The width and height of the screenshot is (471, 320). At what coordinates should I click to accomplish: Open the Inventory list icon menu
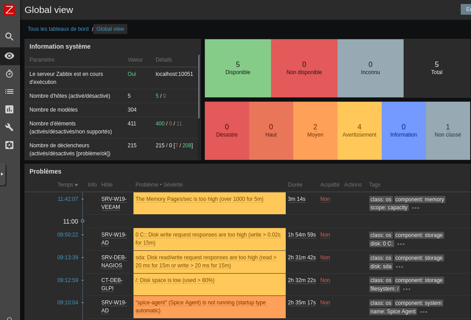tap(9, 91)
